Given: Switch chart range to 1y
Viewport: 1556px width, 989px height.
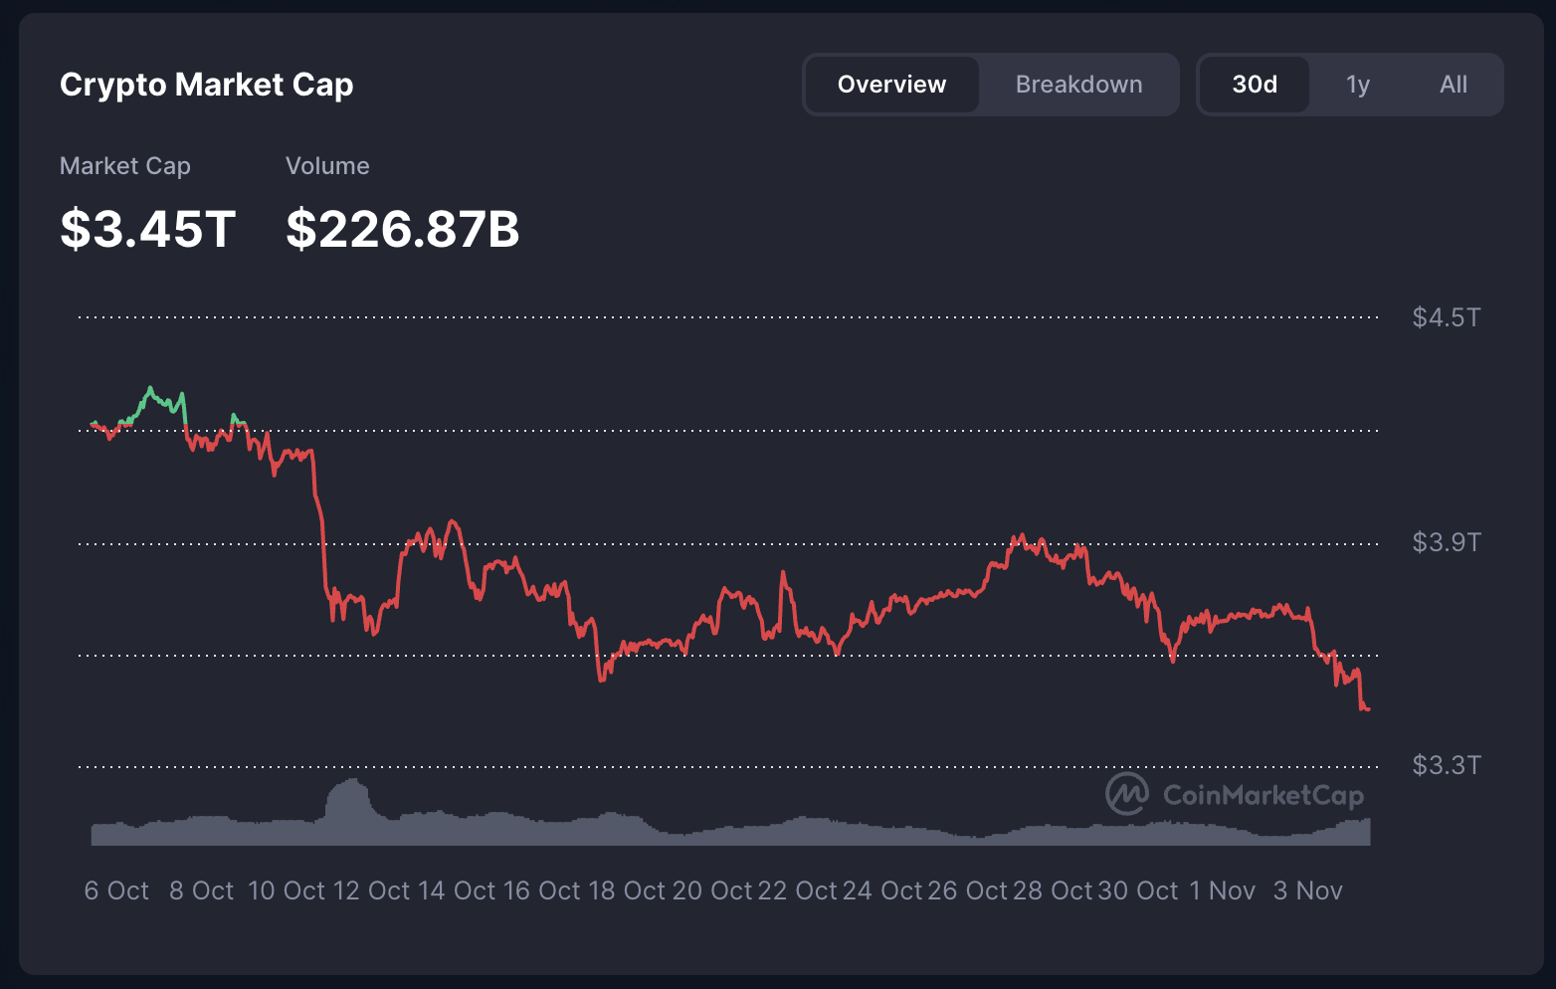Looking at the screenshot, I should coord(1357,85).
